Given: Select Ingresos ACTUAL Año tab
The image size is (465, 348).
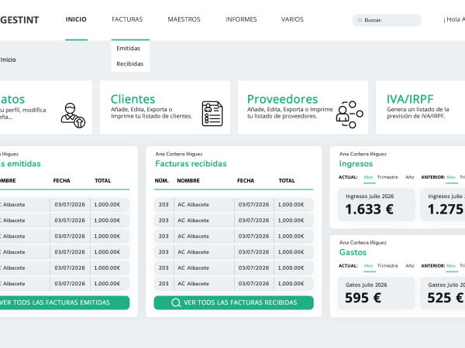Looking at the screenshot, I should point(409,177).
